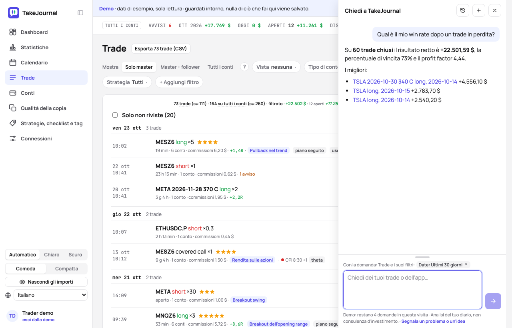Click the TakeJournal logo icon
The image size is (512, 328).
point(13,13)
